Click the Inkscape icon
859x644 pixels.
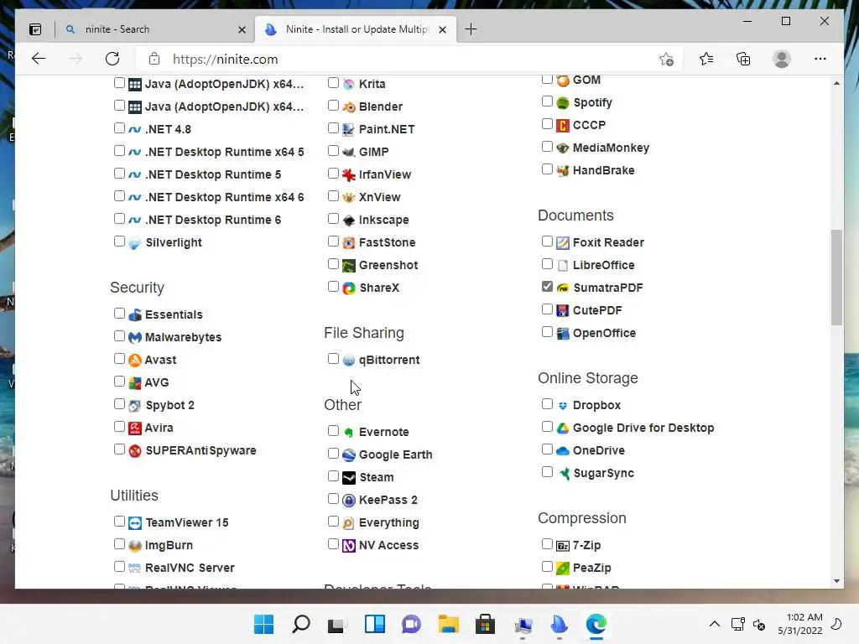349,221
